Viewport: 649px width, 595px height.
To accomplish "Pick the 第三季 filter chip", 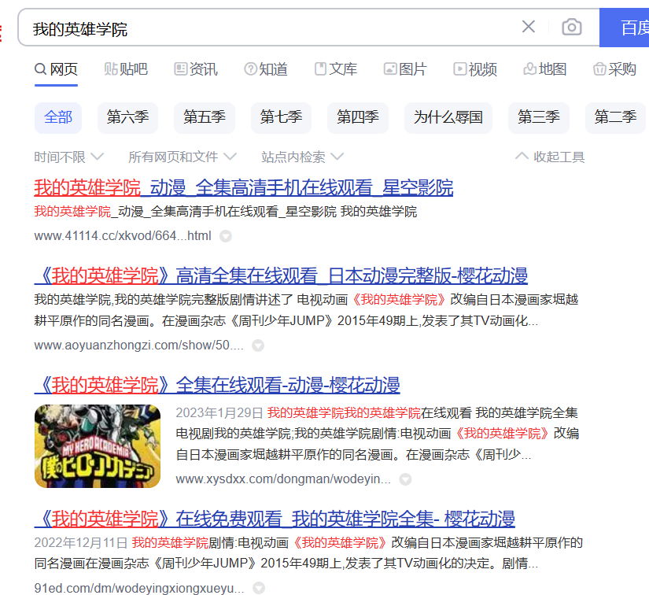I will tap(539, 117).
